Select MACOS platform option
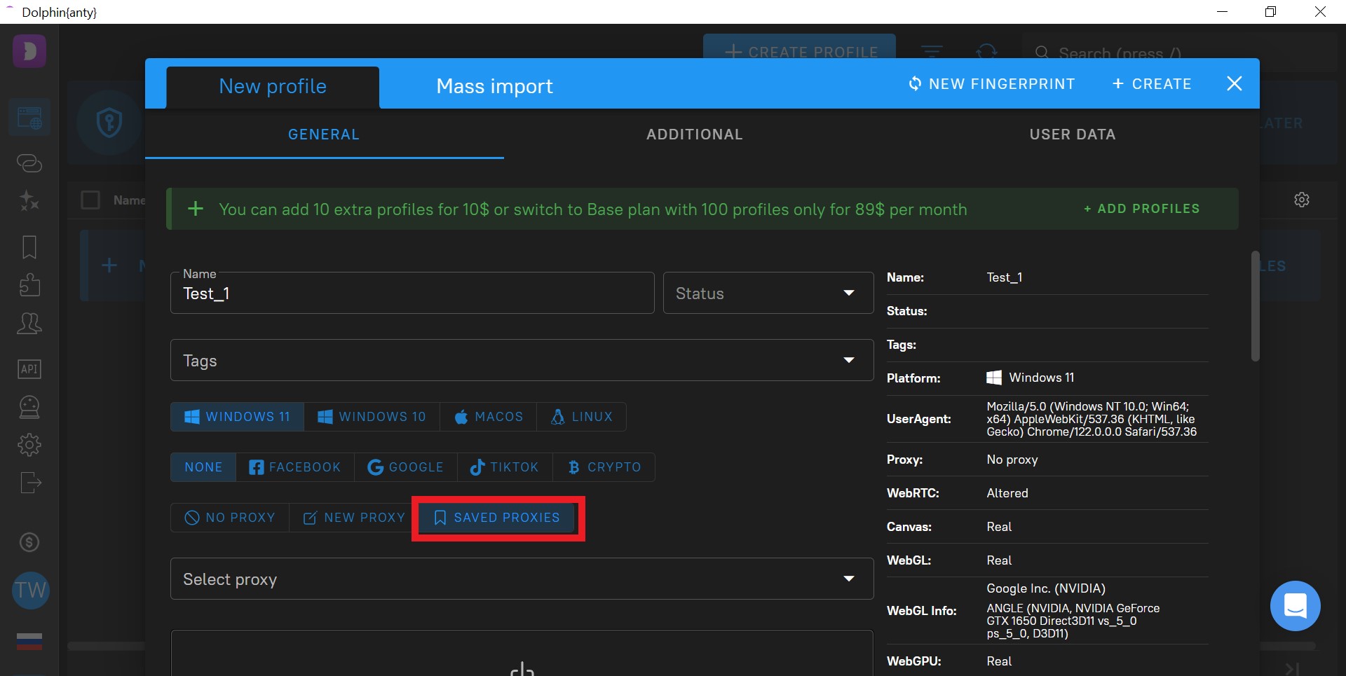The height and width of the screenshot is (676, 1346). coord(489,417)
